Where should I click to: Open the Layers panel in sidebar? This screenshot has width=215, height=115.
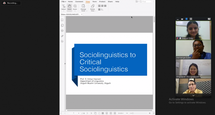(62, 31)
